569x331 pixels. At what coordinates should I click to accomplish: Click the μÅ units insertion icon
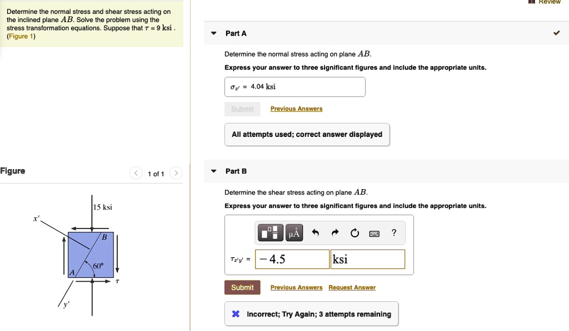(x=293, y=232)
